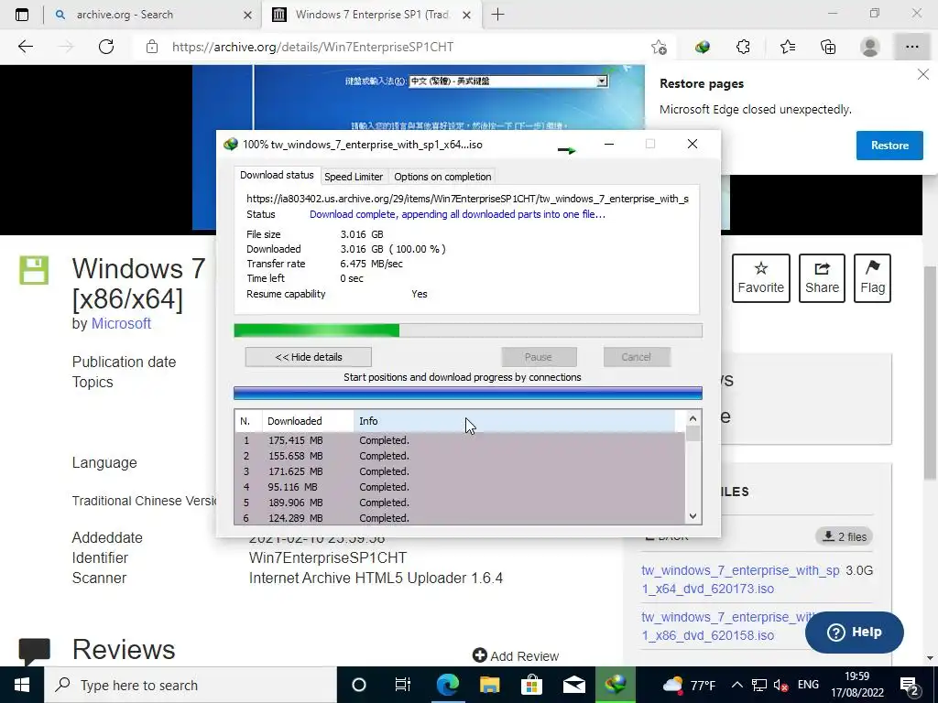Click the IDM dialog title bar icon
The height and width of the screenshot is (703, 938).
click(x=230, y=144)
